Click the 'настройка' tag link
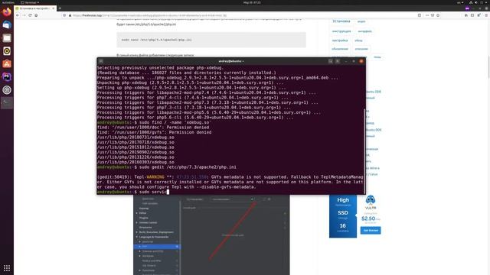490x275 pixels. (340, 40)
